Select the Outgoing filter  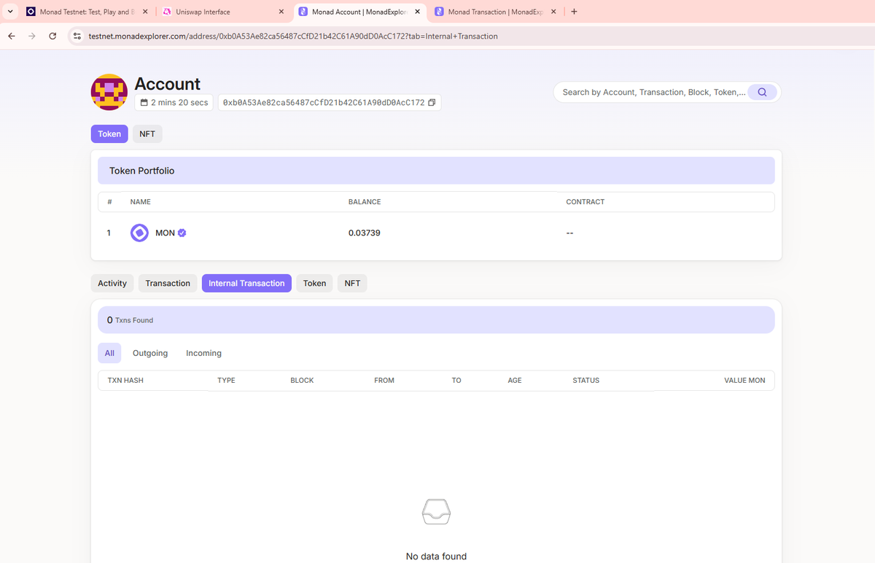[x=150, y=353]
